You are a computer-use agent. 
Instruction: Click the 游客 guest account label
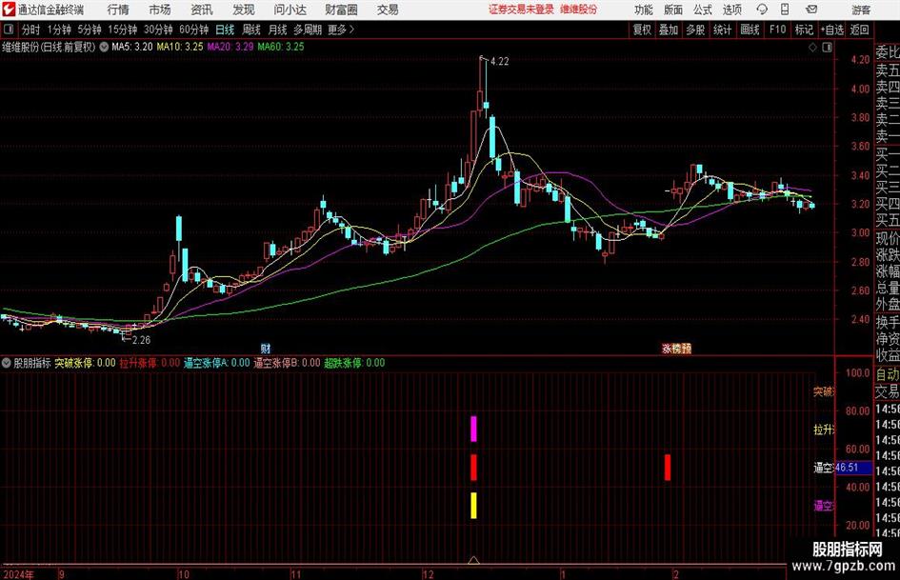861,10
